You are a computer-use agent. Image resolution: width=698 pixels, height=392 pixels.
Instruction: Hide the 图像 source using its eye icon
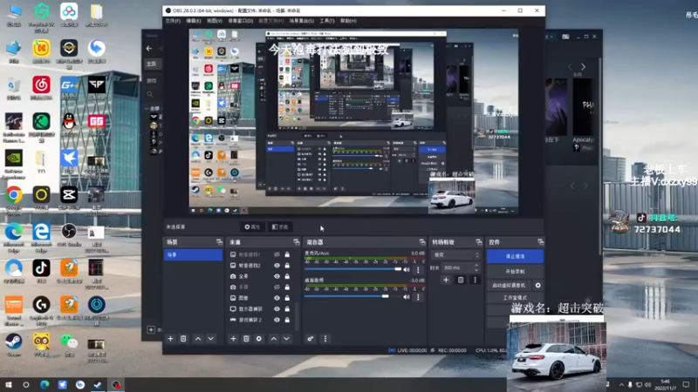(277, 298)
